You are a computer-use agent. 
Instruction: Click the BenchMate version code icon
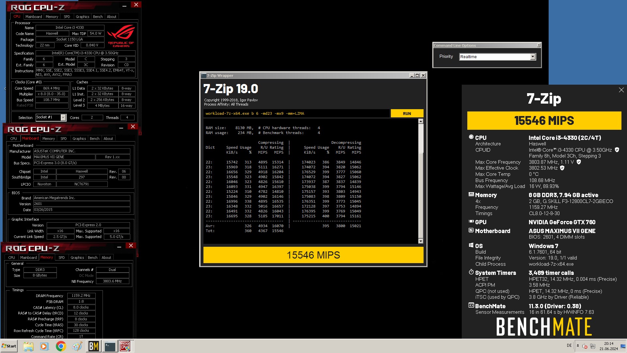pyautogui.click(x=471, y=305)
